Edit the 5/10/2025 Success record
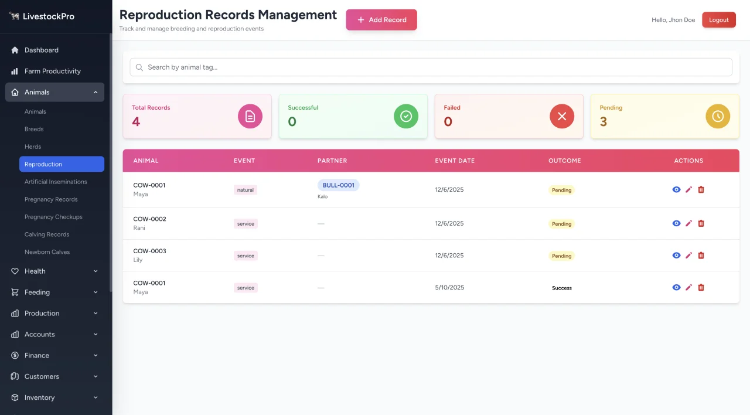The height and width of the screenshot is (415, 750). coord(689,288)
